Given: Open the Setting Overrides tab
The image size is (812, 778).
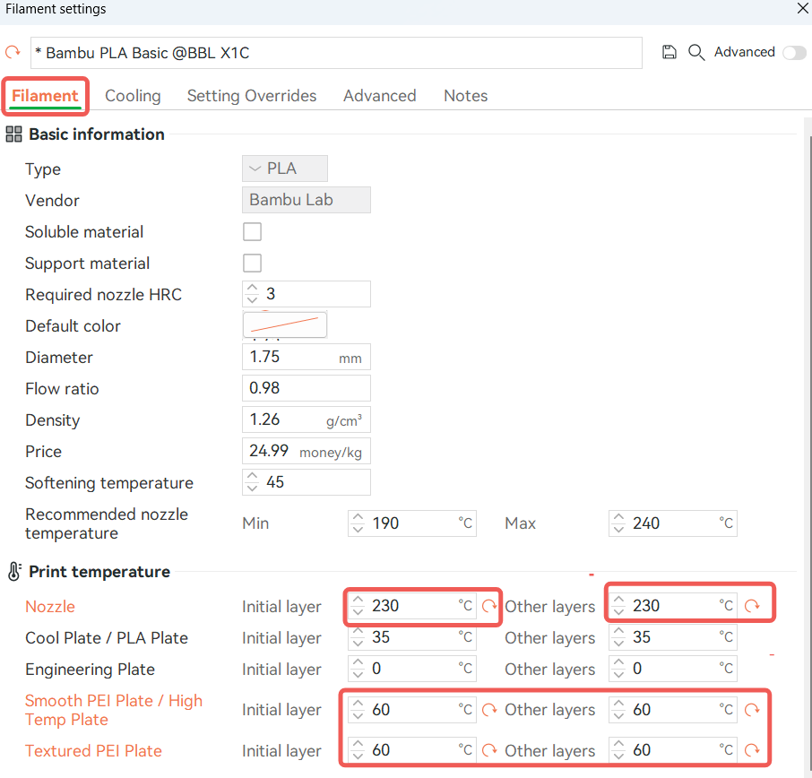Looking at the screenshot, I should 252,96.
